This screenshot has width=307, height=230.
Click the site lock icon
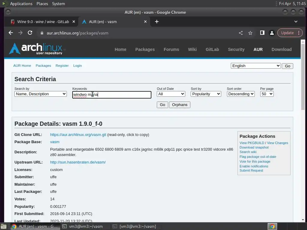point(42,33)
